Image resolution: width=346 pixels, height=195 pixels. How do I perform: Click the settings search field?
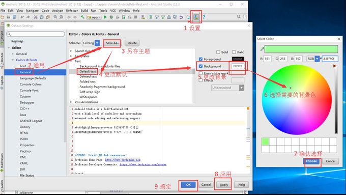[36, 34]
